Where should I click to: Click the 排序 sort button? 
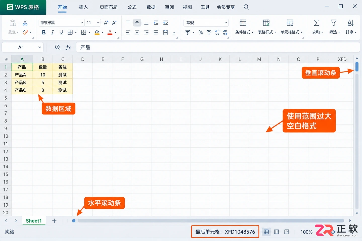[x=351, y=27]
